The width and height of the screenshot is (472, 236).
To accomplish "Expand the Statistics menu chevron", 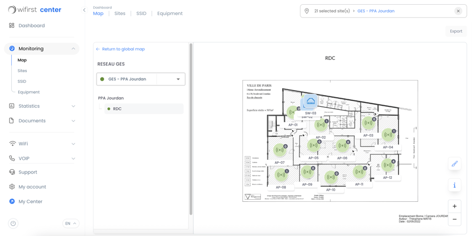I will (73, 106).
